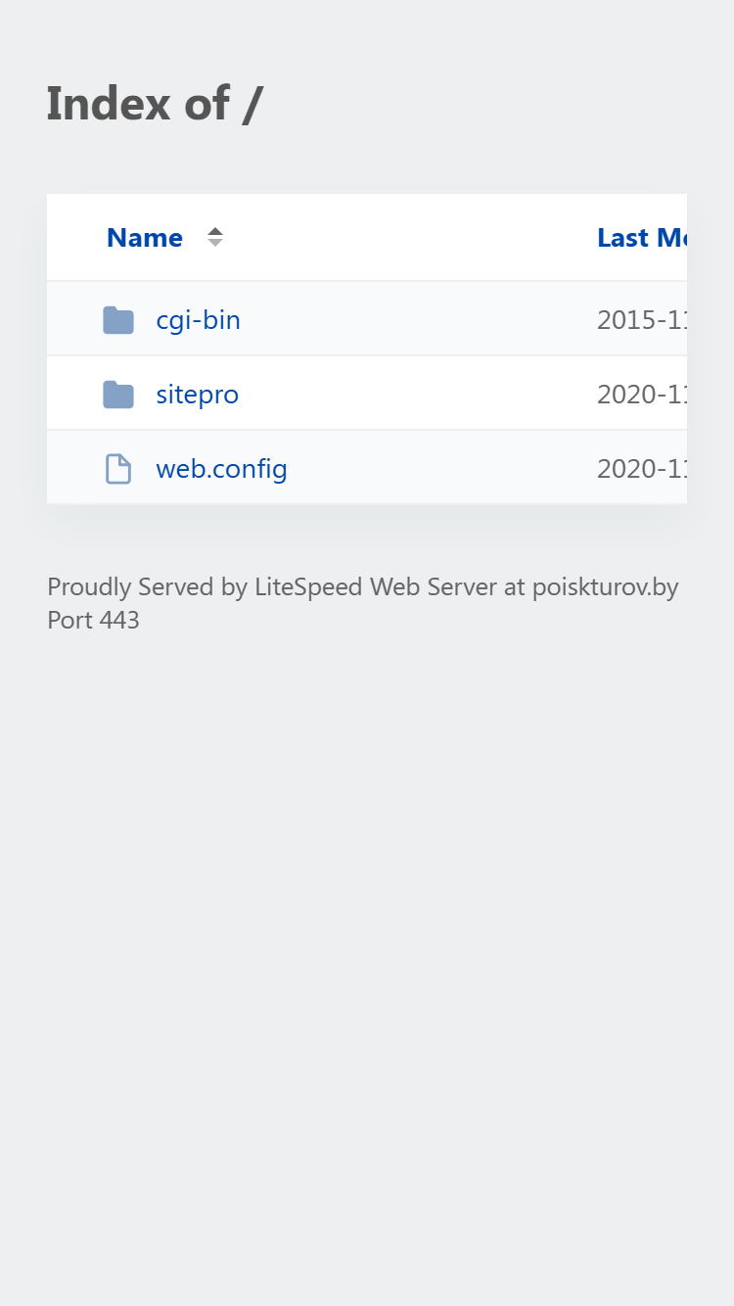Click the poiskturov.by hostname in footer

coord(605,587)
